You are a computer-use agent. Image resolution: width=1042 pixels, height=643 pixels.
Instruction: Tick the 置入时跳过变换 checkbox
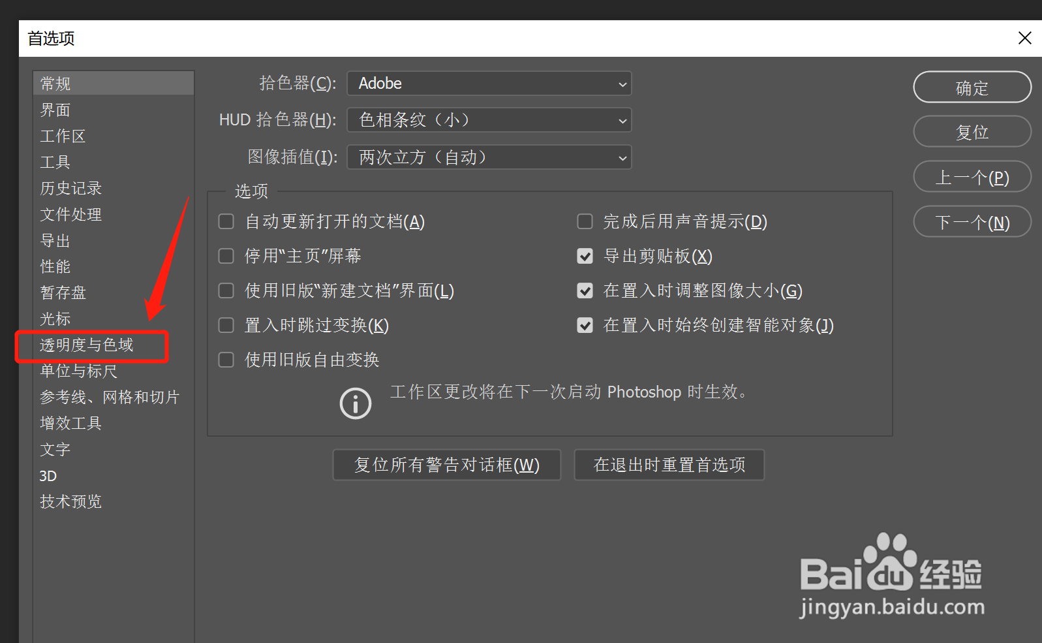click(226, 325)
